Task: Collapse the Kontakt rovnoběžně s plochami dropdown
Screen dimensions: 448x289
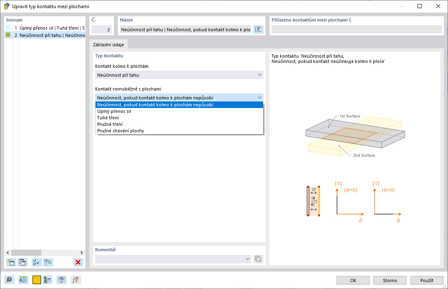Action: tap(260, 97)
